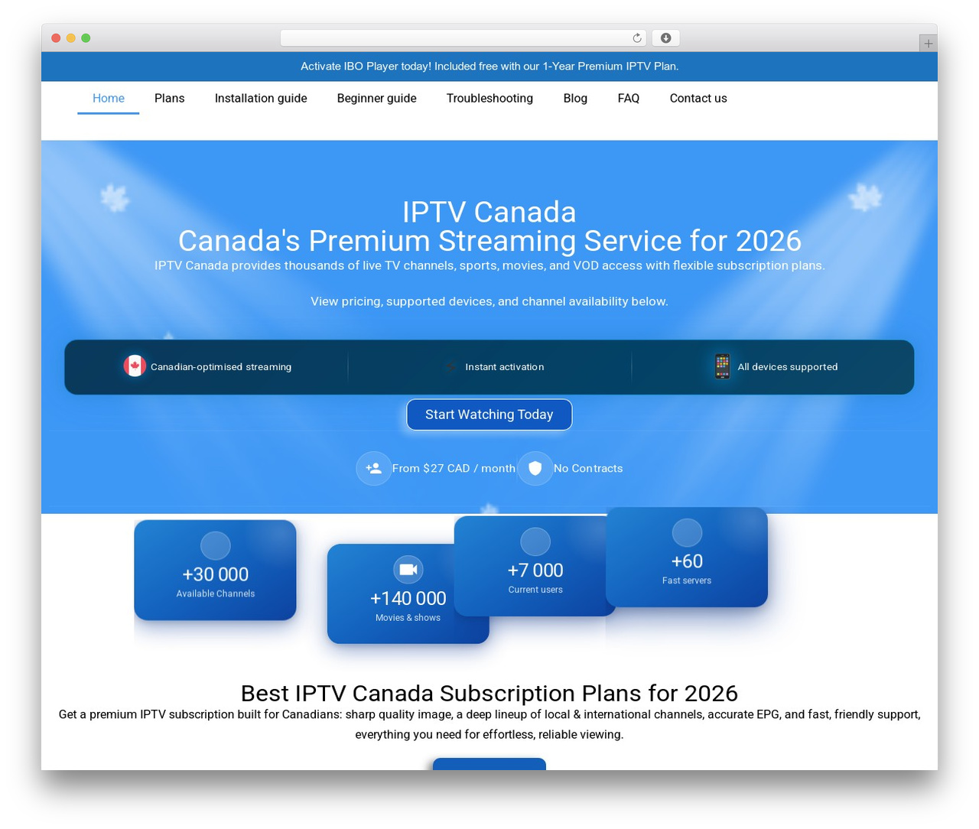Click the No Contracts text
The height and width of the screenshot is (829, 979).
[x=588, y=469]
